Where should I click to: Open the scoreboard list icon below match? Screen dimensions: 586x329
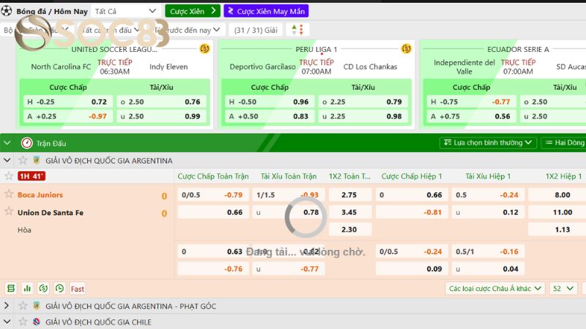pyautogui.click(x=11, y=288)
